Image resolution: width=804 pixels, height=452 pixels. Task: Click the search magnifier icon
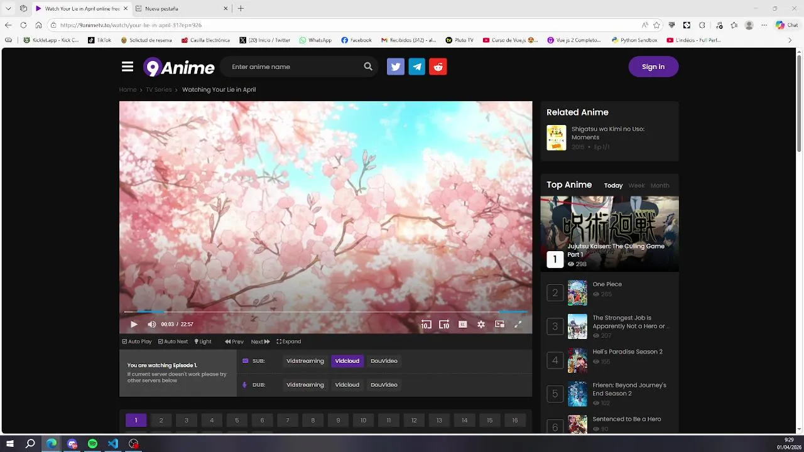(368, 67)
